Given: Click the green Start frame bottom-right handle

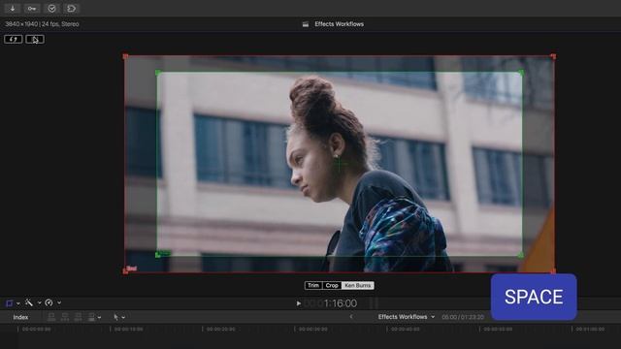Looking at the screenshot, I should coord(521,255).
